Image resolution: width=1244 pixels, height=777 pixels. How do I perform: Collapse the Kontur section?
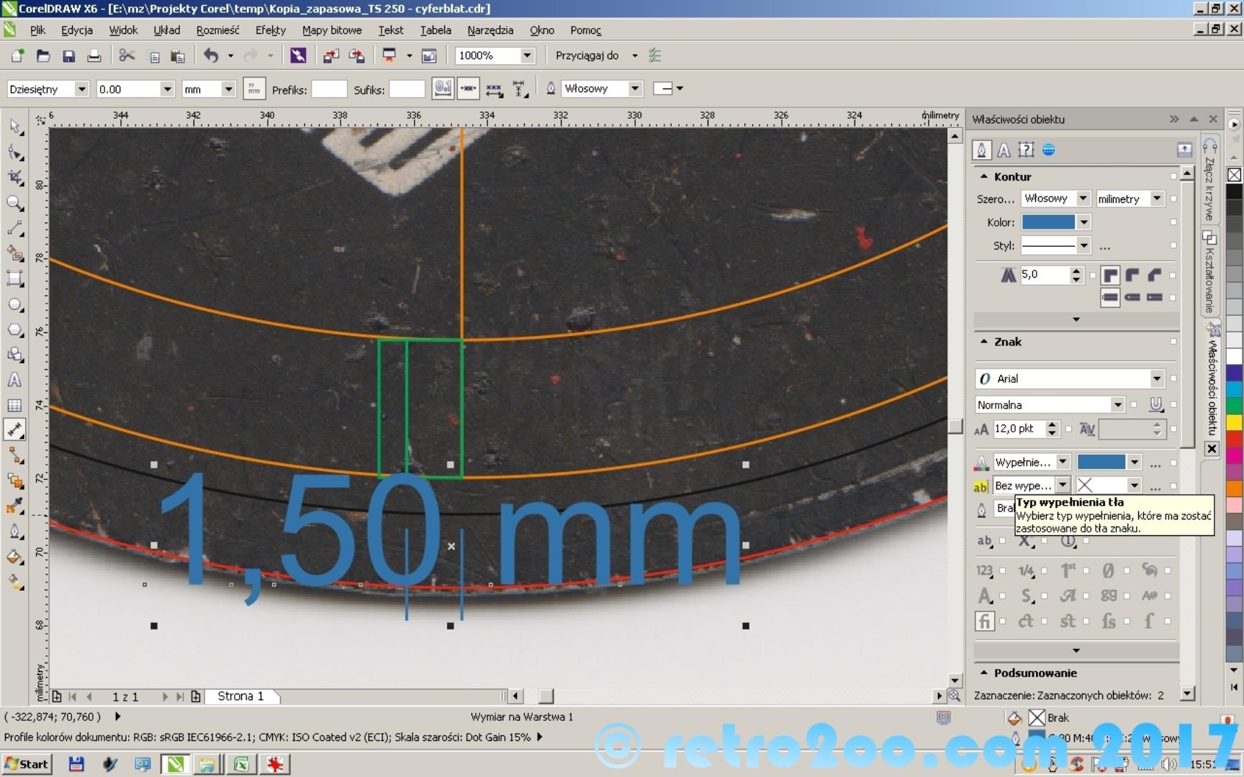[984, 176]
